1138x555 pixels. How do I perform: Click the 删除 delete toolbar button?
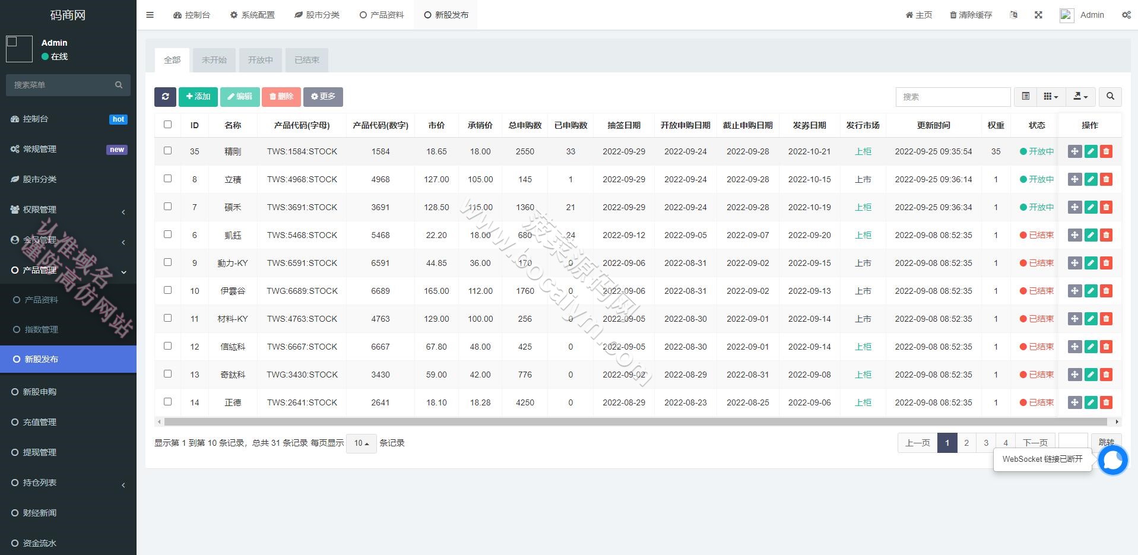[x=281, y=97]
